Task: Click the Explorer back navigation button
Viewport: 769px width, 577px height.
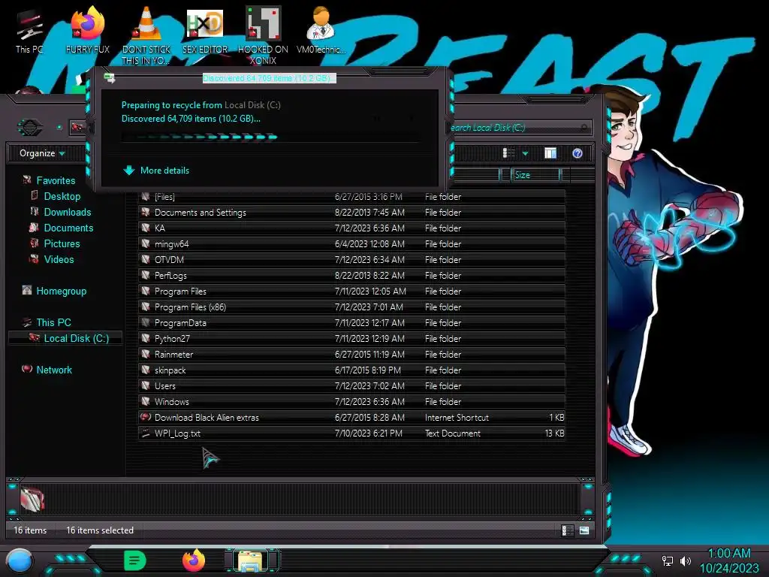Action: click(30, 128)
